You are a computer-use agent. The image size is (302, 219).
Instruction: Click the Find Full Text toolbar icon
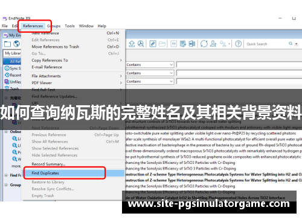[141, 44]
